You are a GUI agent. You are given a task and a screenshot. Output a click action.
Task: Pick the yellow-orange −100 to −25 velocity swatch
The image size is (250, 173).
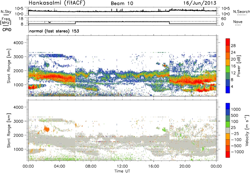point(228,136)
